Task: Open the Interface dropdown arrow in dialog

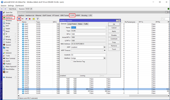Action: 105,58
